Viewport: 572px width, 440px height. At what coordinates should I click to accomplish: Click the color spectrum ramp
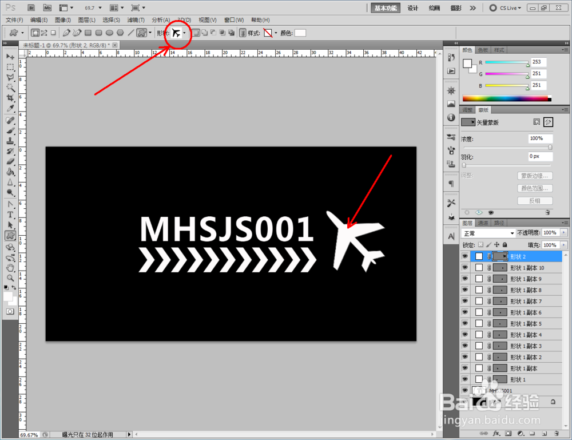[507, 98]
